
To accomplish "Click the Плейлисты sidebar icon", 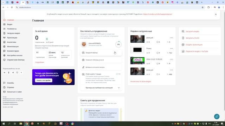I will tap(4, 29).
